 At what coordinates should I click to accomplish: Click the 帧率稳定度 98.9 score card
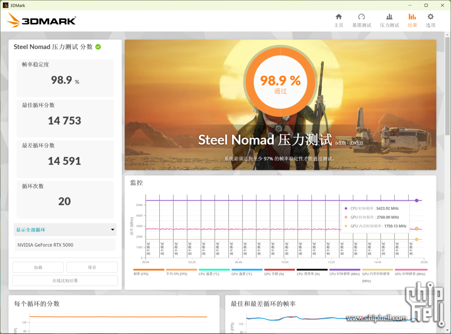coord(65,78)
